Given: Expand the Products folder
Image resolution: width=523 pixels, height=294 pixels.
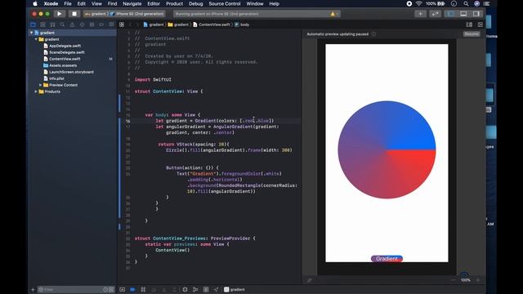Looking at the screenshot, I should coord(36,91).
